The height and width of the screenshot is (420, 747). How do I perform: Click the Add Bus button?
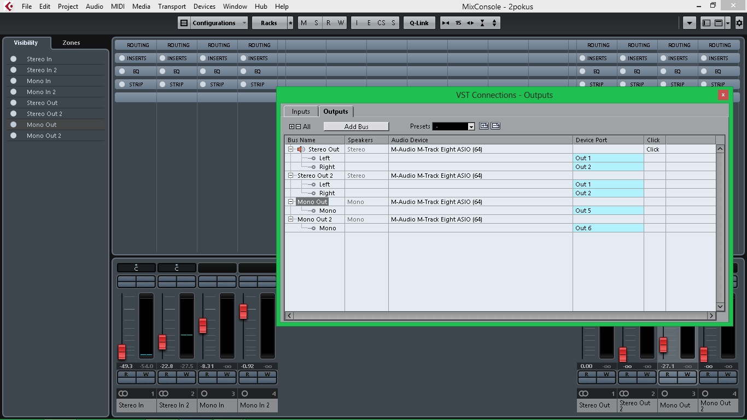coord(356,127)
